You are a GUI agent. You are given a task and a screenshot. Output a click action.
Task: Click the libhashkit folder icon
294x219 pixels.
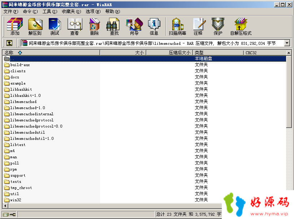tap(7, 90)
